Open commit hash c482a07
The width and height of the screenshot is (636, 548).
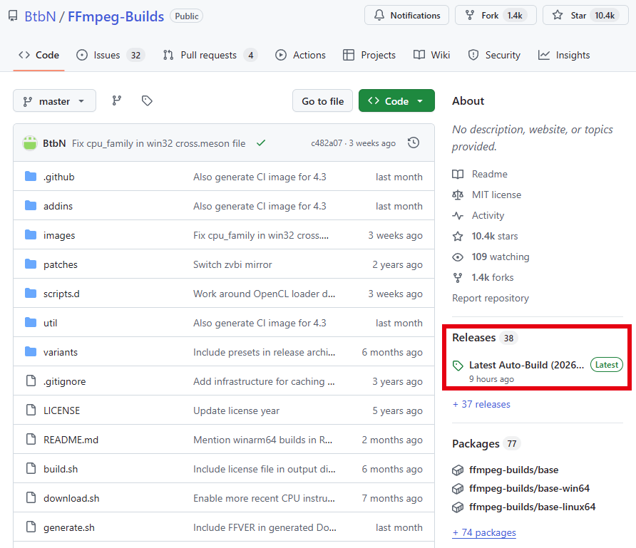(x=327, y=143)
